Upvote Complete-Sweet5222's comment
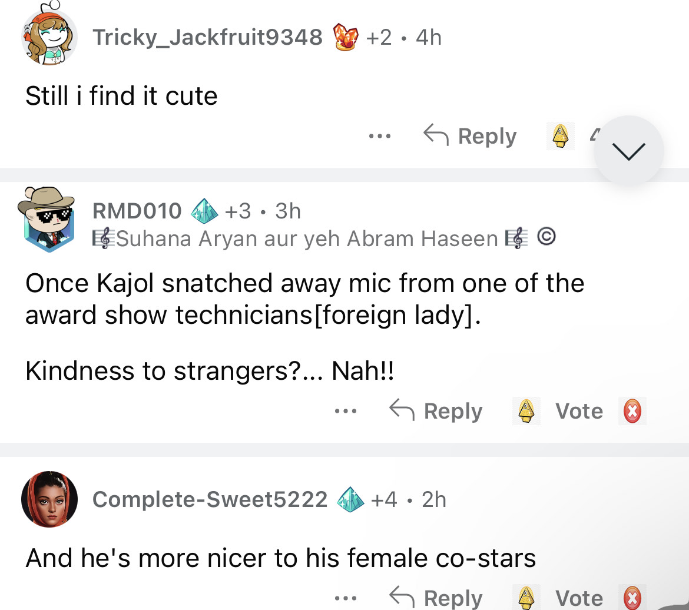The width and height of the screenshot is (689, 610). coord(526,597)
